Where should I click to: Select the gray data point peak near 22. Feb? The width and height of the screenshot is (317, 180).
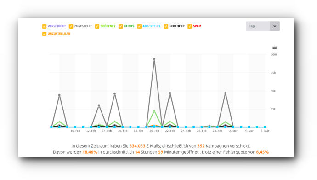click(170, 93)
